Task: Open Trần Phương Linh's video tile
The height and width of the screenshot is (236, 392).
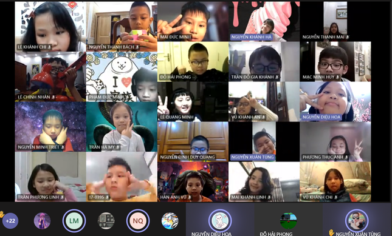Action: coord(50,177)
